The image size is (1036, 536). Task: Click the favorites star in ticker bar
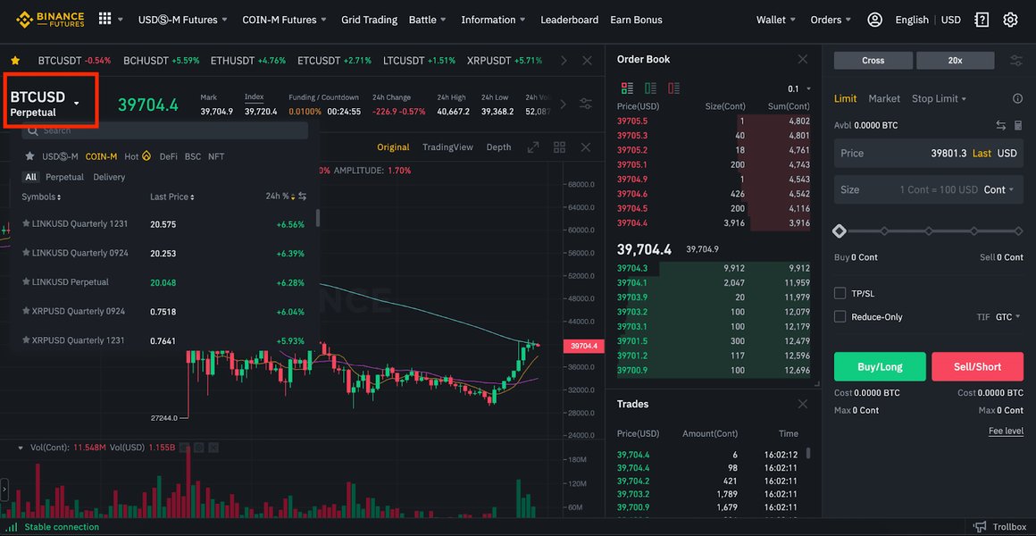coord(15,60)
